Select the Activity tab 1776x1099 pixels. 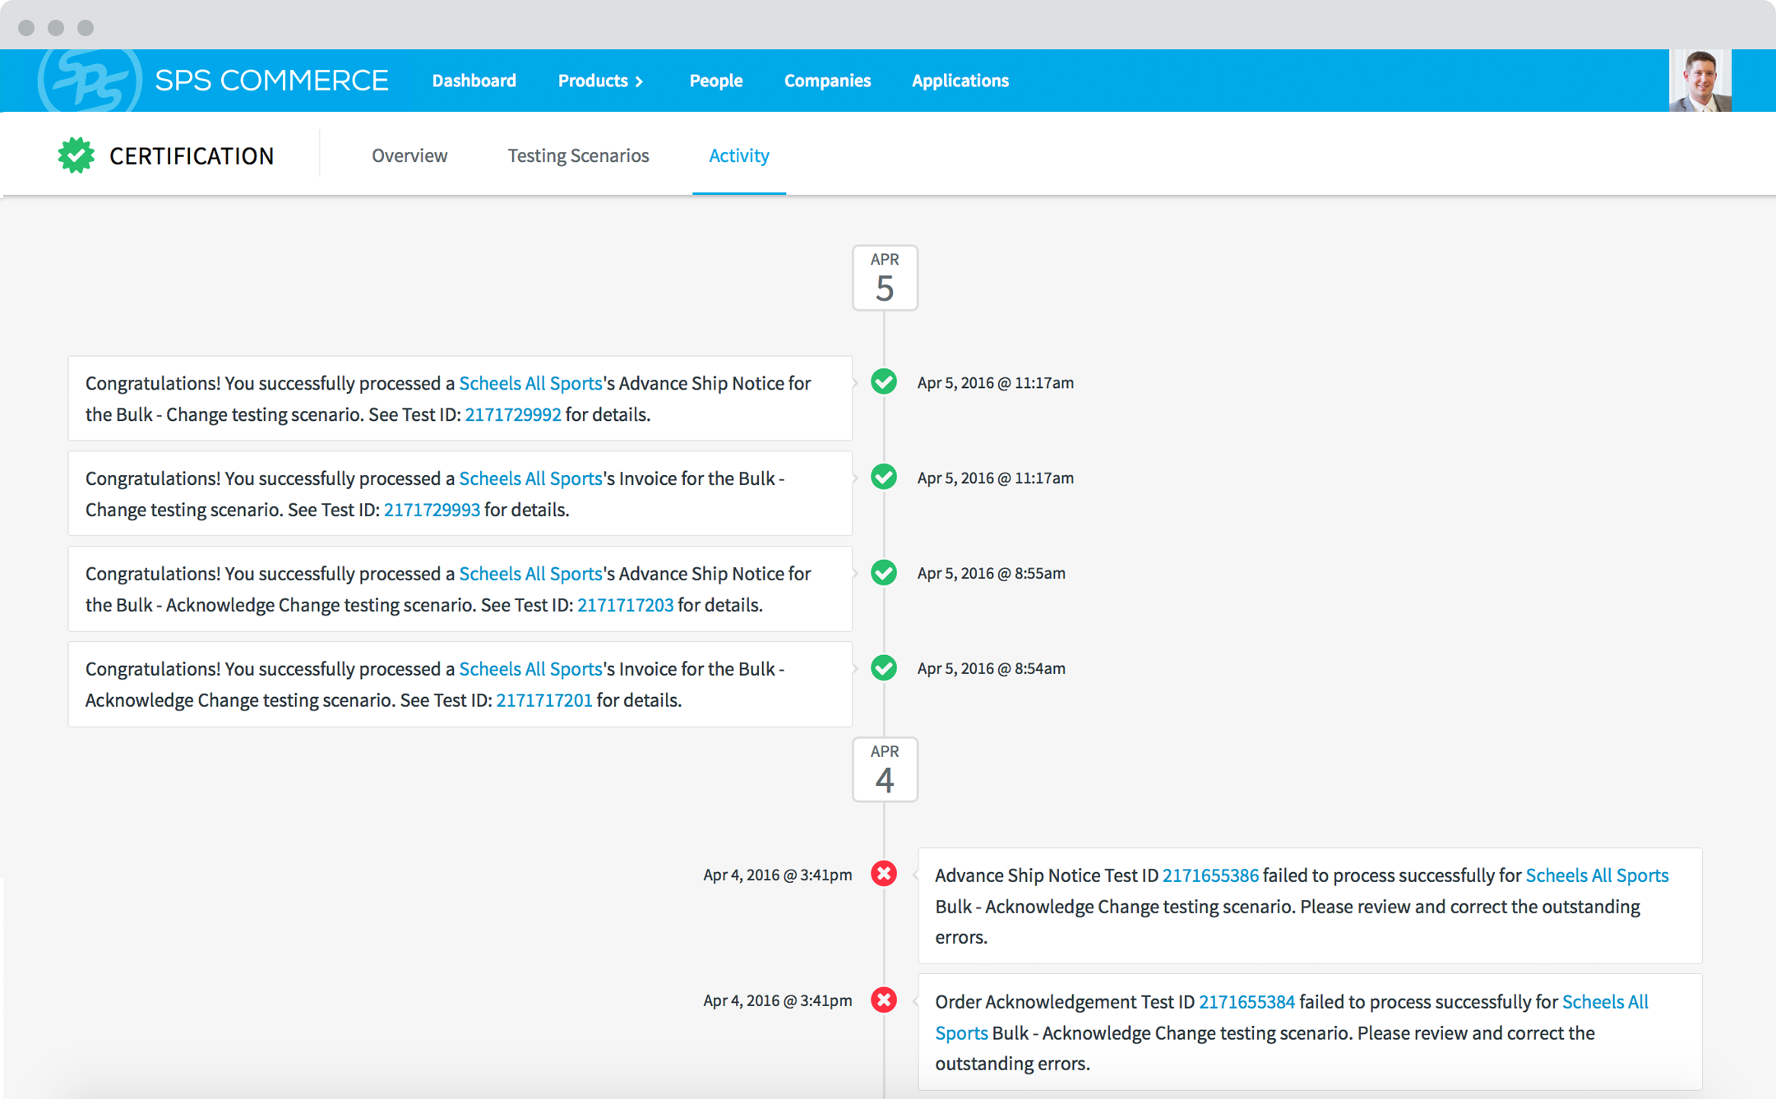click(739, 155)
